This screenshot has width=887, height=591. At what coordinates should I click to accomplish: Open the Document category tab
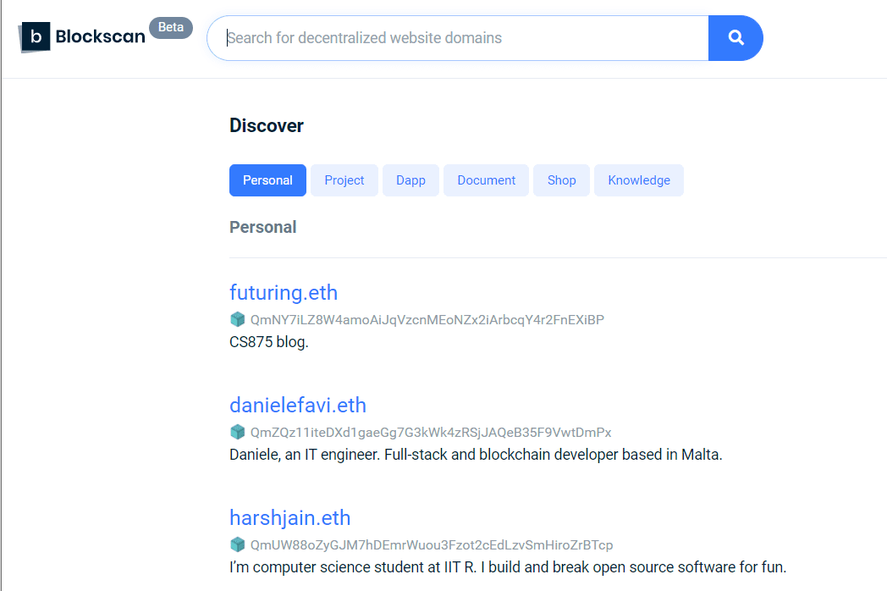(x=486, y=180)
